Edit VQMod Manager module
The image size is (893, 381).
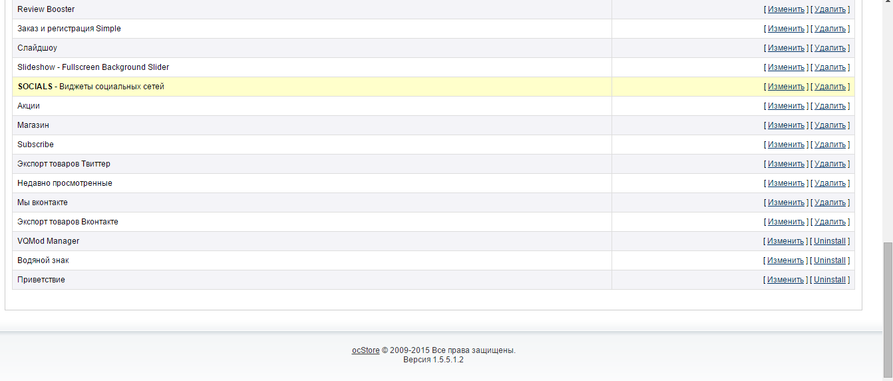pos(785,241)
